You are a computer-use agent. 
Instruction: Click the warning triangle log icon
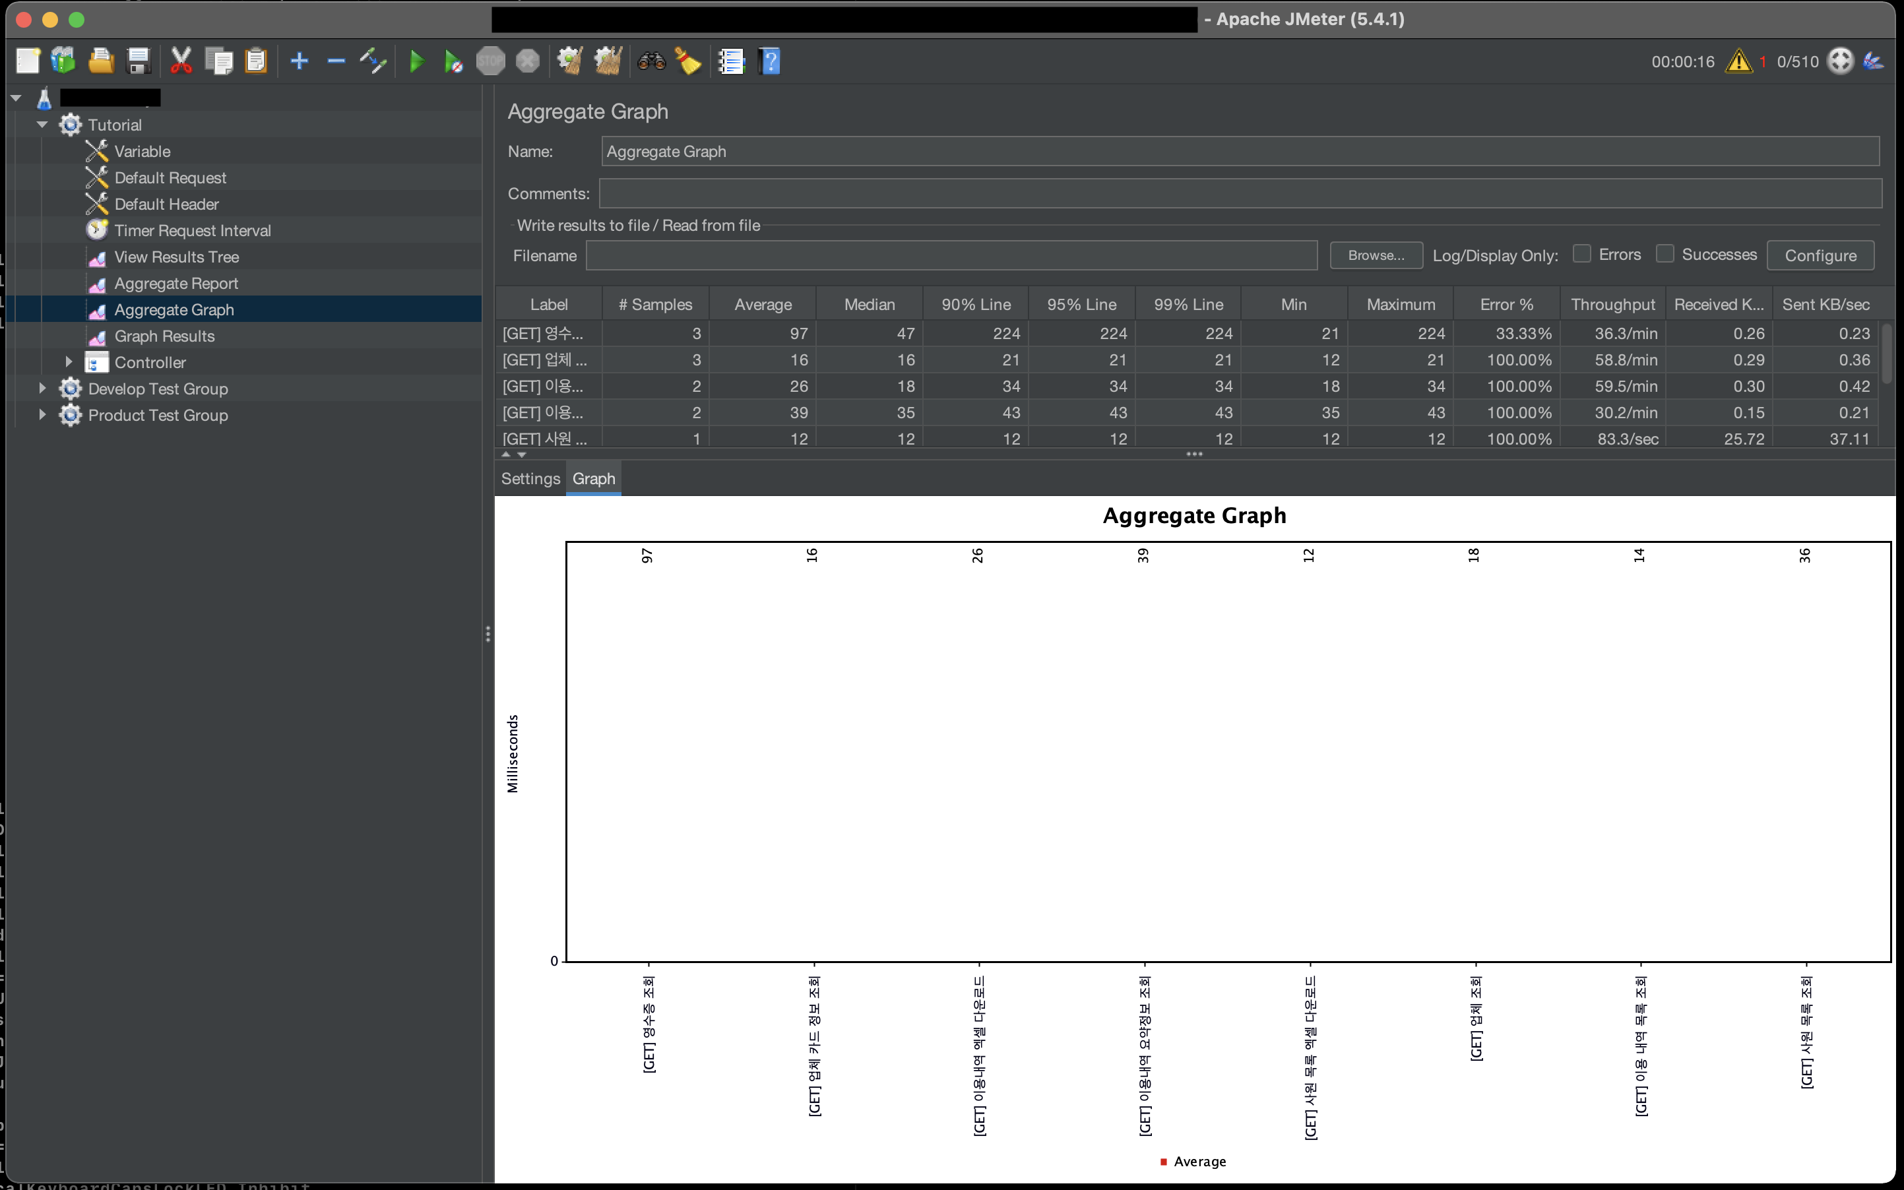(1738, 61)
